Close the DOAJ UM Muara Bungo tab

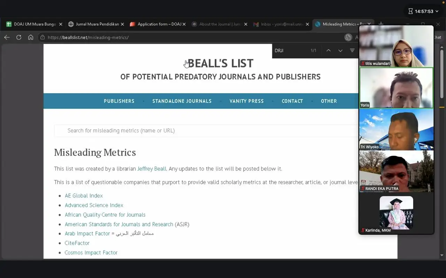[61, 24]
